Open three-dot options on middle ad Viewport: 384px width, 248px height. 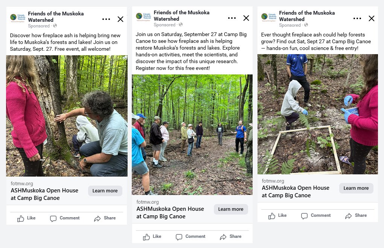(232, 18)
